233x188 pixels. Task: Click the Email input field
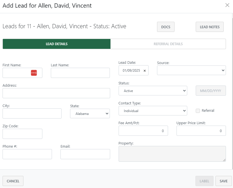[85, 154]
